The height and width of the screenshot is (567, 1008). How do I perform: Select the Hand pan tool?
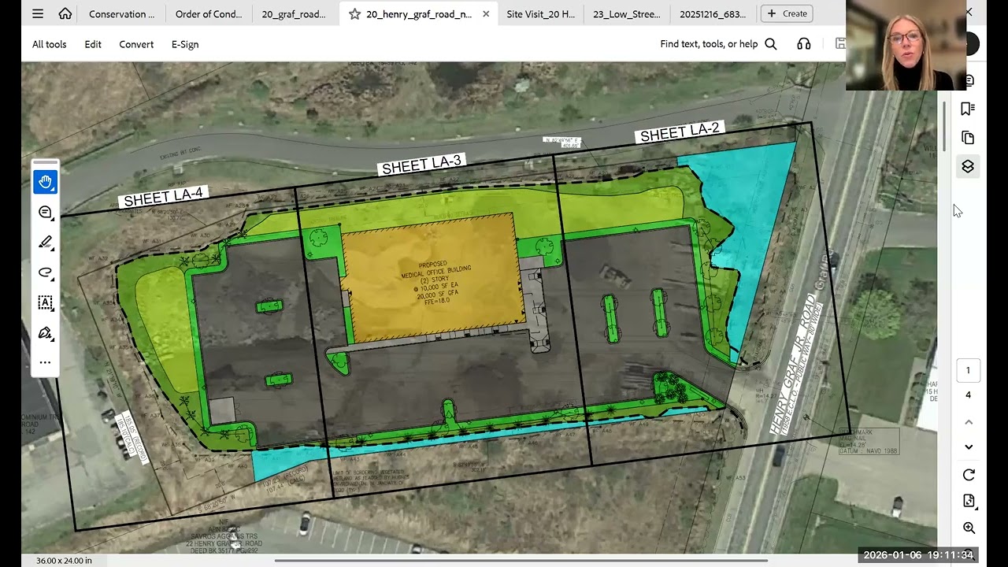point(45,183)
